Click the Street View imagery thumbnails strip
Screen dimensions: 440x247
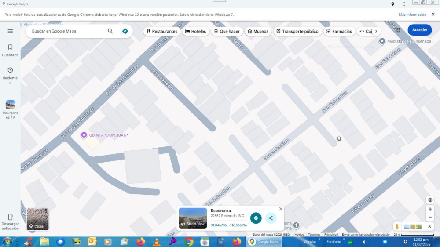tap(413, 226)
